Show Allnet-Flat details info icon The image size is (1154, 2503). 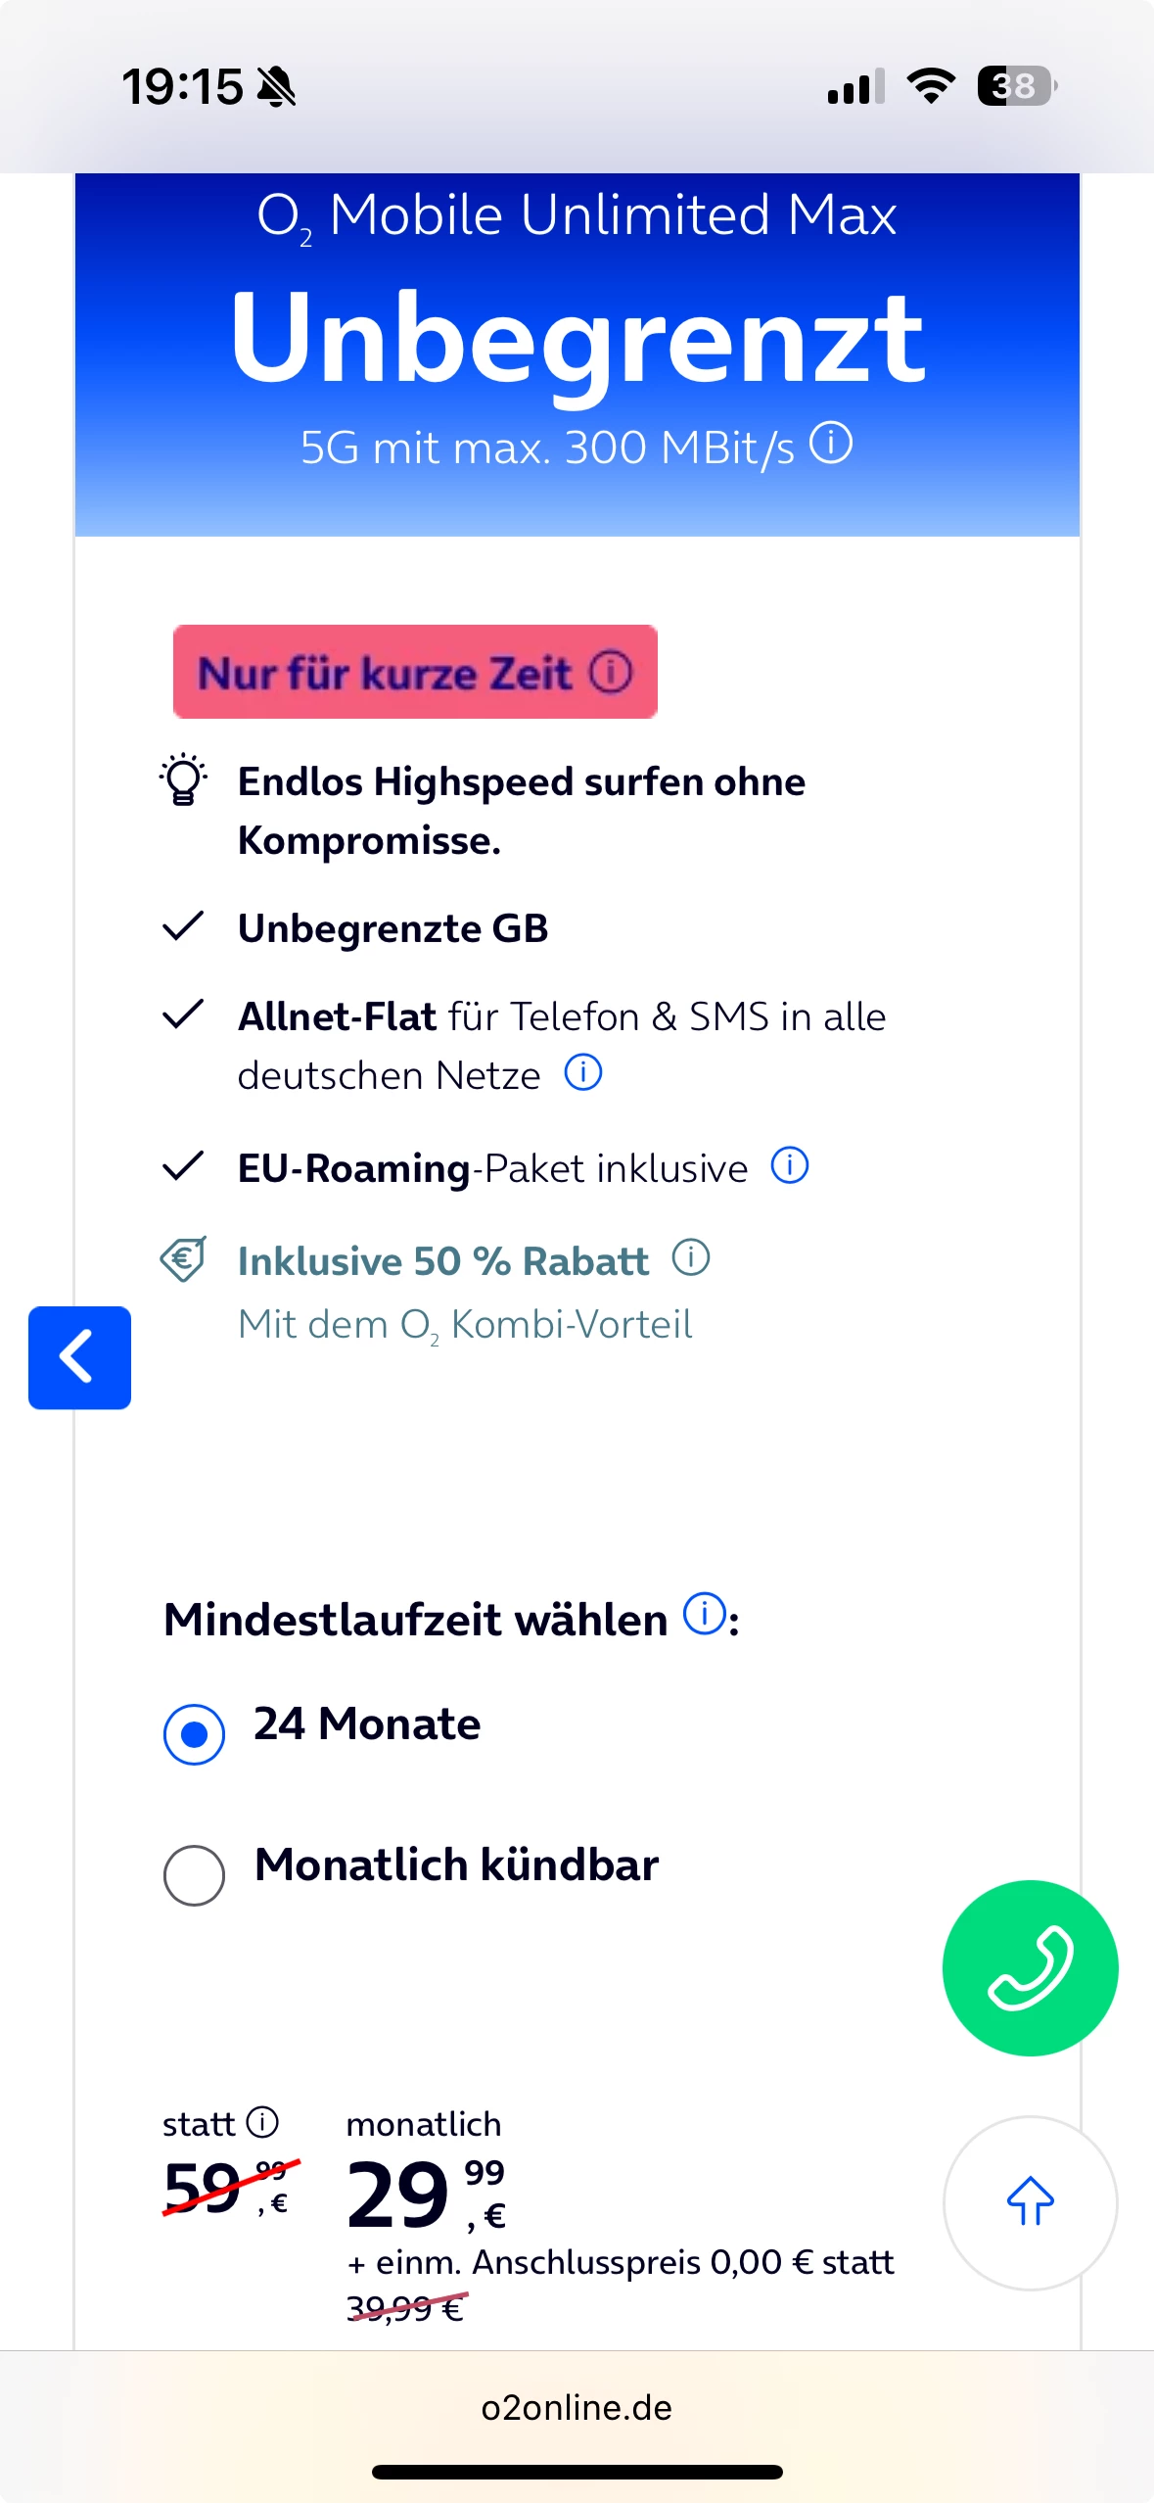583,1072
